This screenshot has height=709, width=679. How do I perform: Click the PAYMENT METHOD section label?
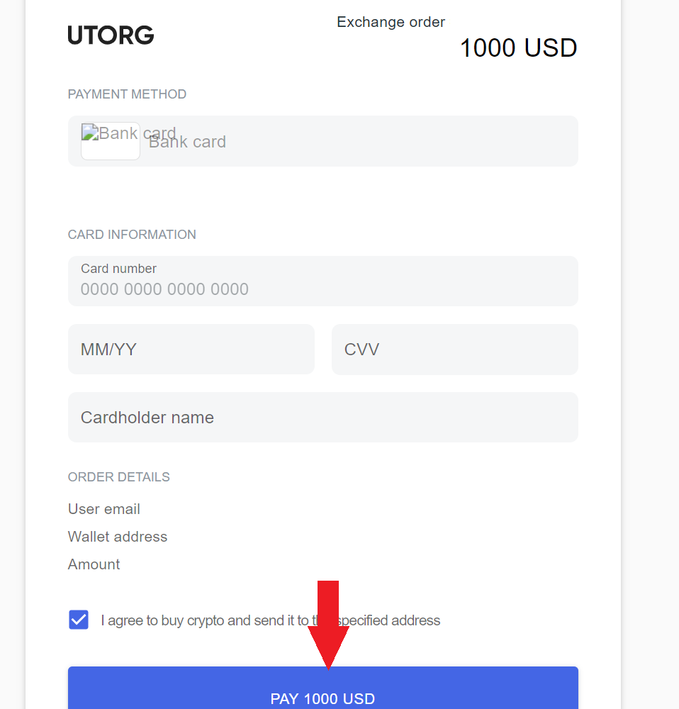pos(127,94)
